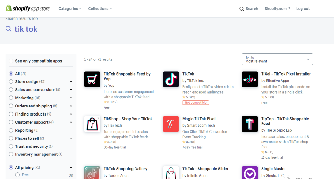Open the TikTok app icon by TikTok Inc.

click(x=171, y=79)
